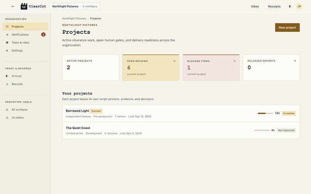Image resolution: width=311 pixels, height=194 pixels.
Task: Click the Borrowed Light 50% progress bar
Action: pos(265,113)
